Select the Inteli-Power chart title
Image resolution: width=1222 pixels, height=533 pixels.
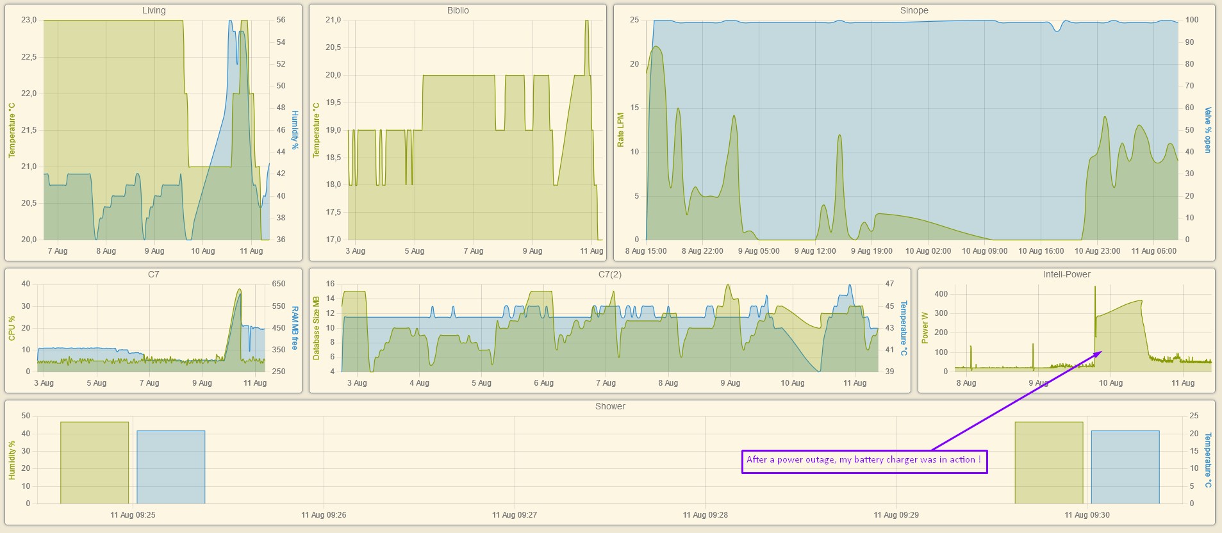tap(1066, 274)
